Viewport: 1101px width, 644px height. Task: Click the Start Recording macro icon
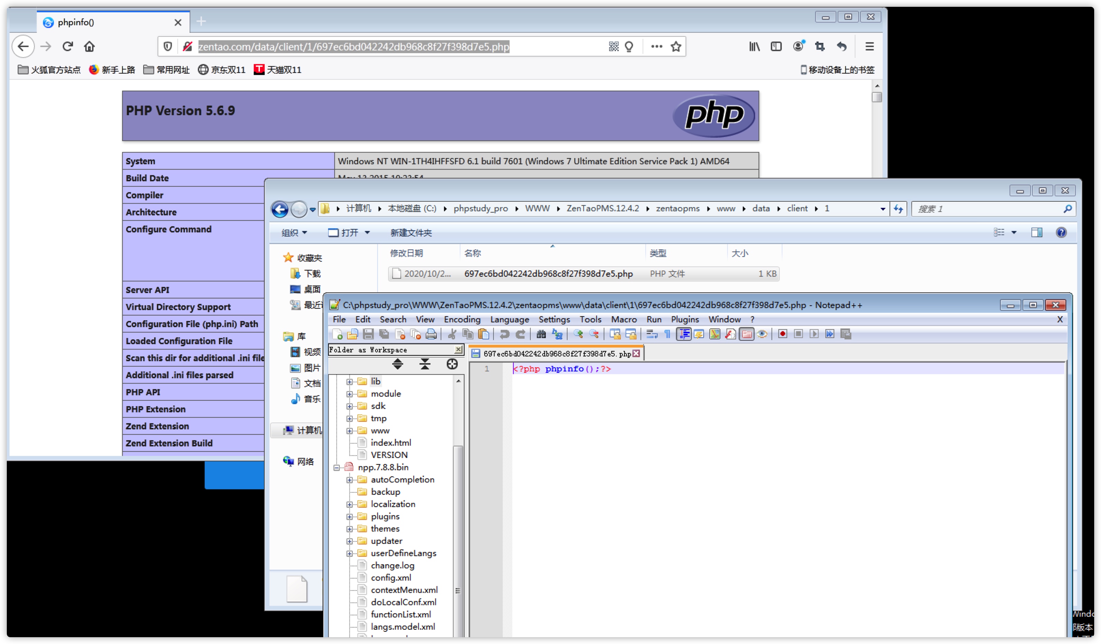point(783,335)
